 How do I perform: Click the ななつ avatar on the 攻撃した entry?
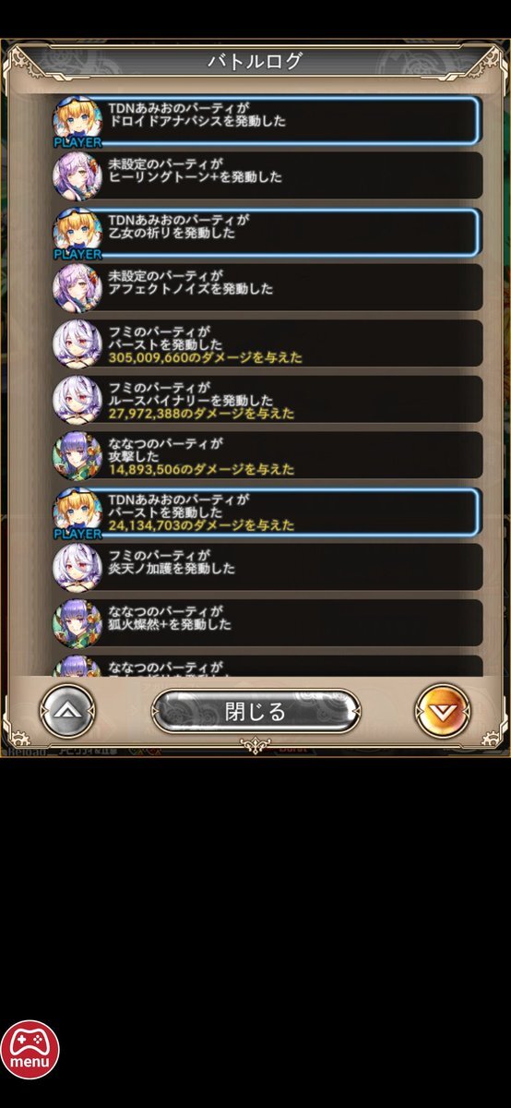tap(77, 455)
